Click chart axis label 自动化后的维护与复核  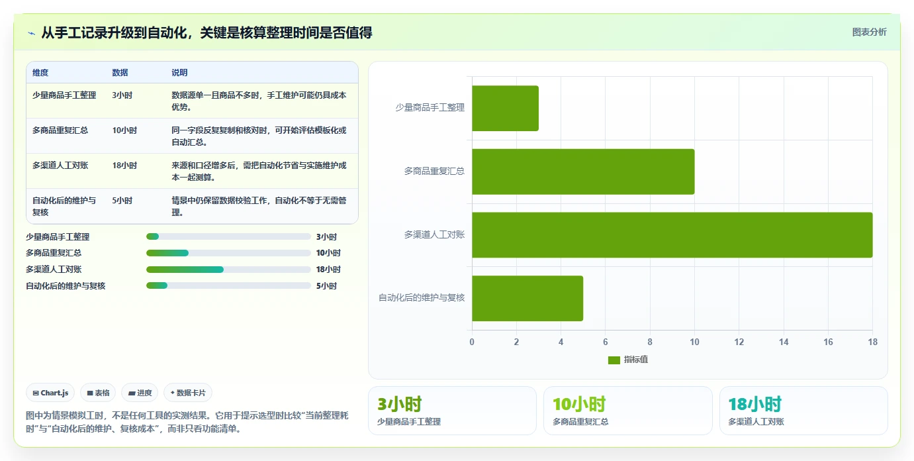[x=422, y=298]
